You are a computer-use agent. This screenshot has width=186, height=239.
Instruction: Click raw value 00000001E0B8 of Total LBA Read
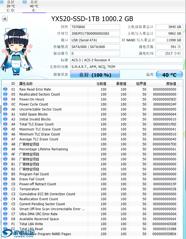pyautogui.click(x=164, y=229)
